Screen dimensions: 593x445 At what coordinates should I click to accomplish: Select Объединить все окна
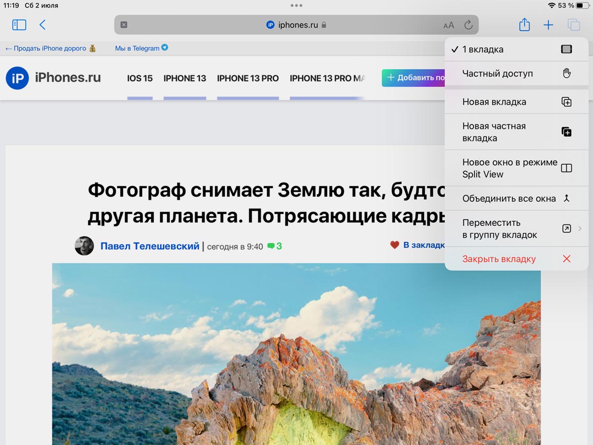pyautogui.click(x=516, y=198)
